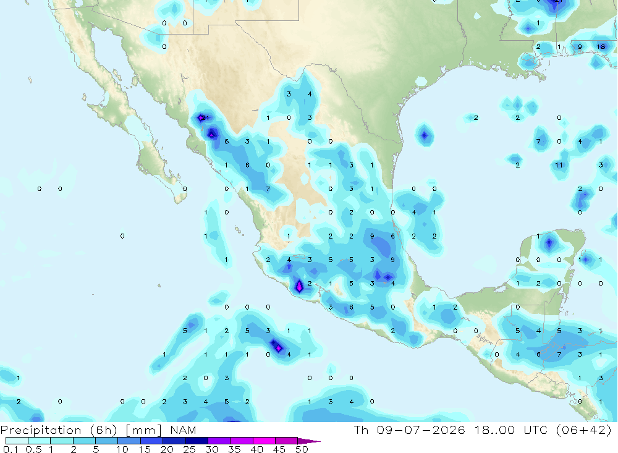Click the legend scale label '40'
The width and height of the screenshot is (618, 453).
tap(257, 449)
